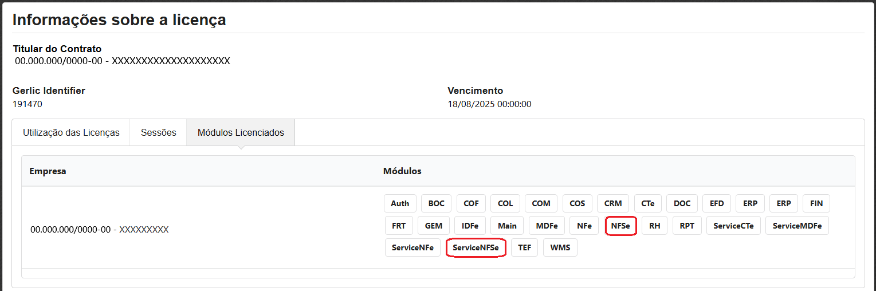Click the EFD module badge
Screen dimensions: 876x291
[x=717, y=203]
